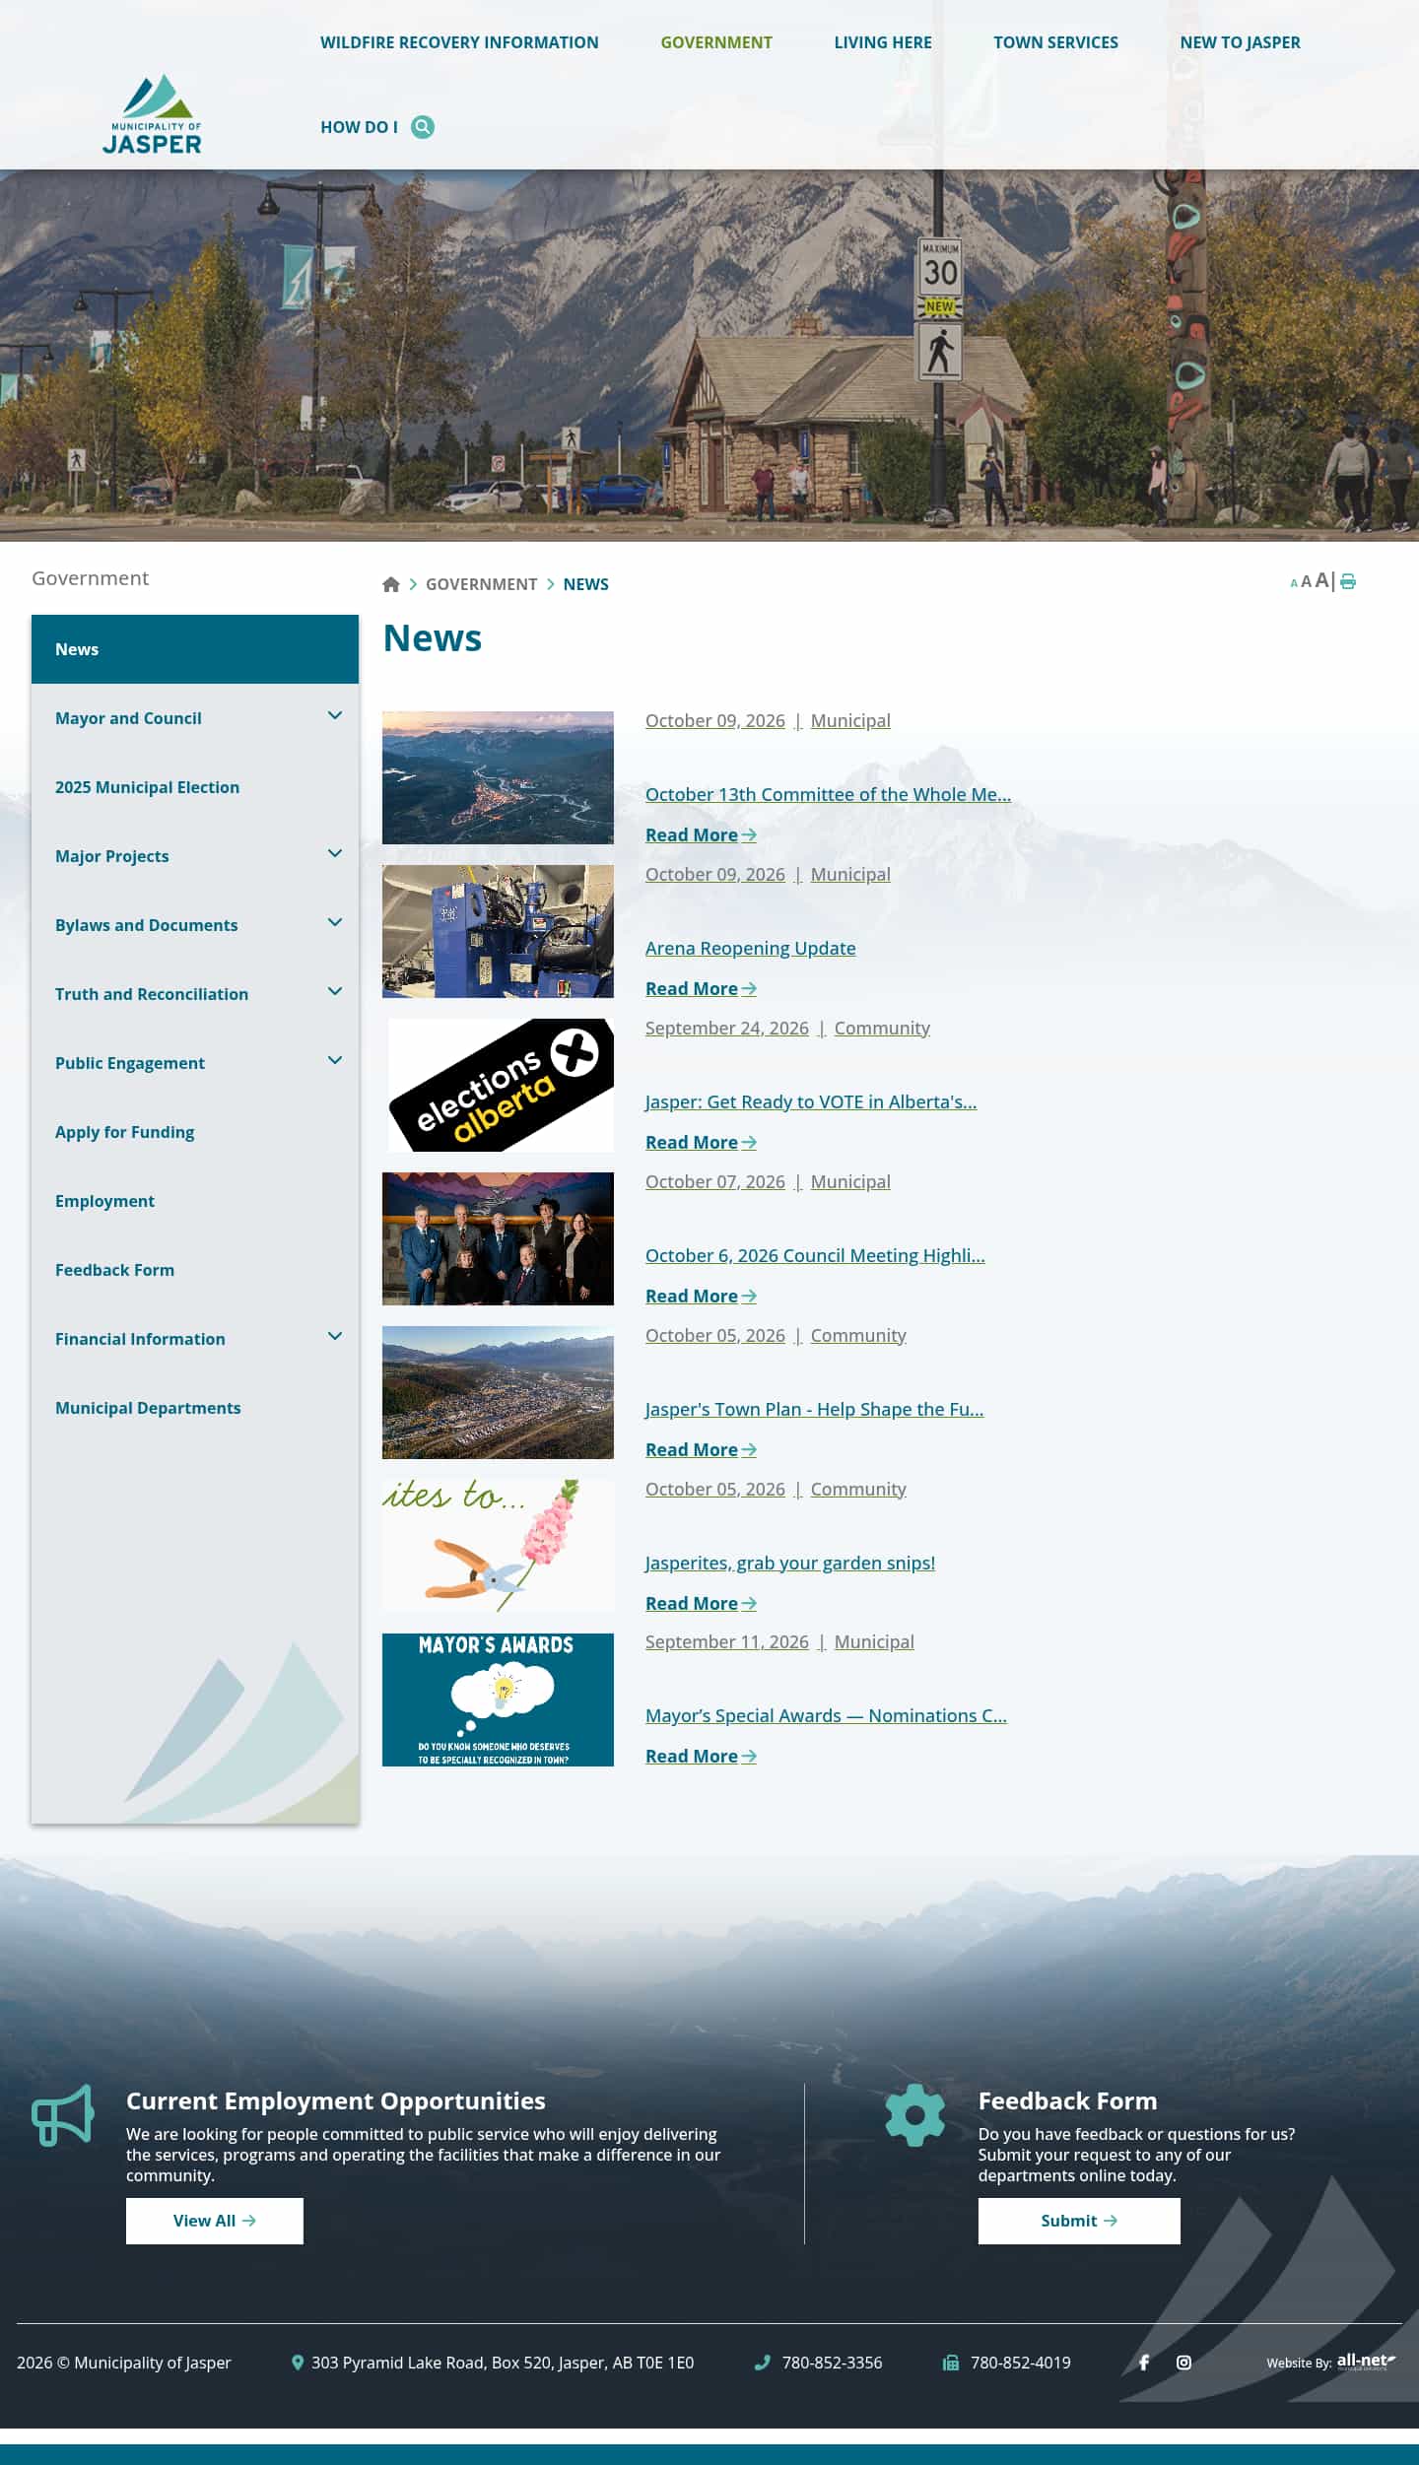Open the How Do I menu
The height and width of the screenshot is (2465, 1419).
point(359,127)
